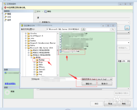Click the 验证备份介质(V) button
This screenshot has height=110, width=137.
pyautogui.click(x=122, y=93)
